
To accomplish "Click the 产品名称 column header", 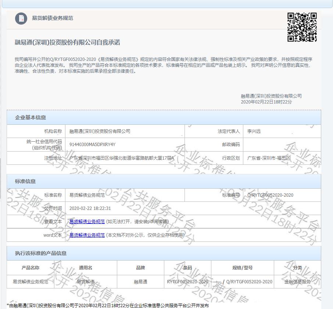I will pos(31,268).
